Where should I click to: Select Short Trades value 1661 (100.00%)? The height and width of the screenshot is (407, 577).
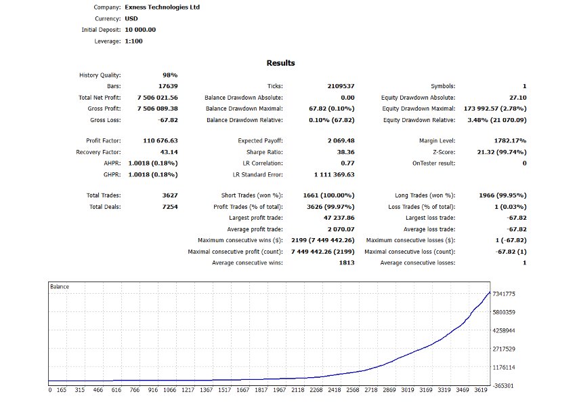click(x=328, y=195)
